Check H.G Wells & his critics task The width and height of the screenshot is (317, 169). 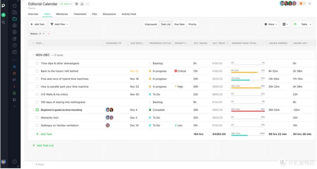[x=37, y=94]
